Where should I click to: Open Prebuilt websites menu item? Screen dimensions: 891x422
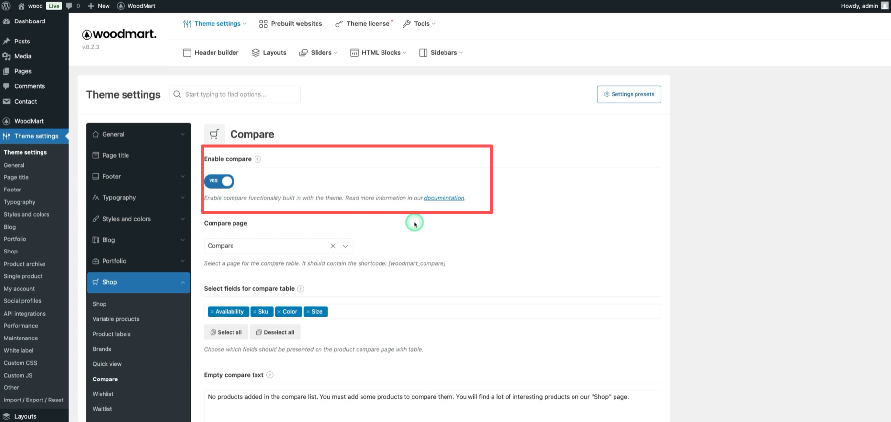[x=291, y=24]
